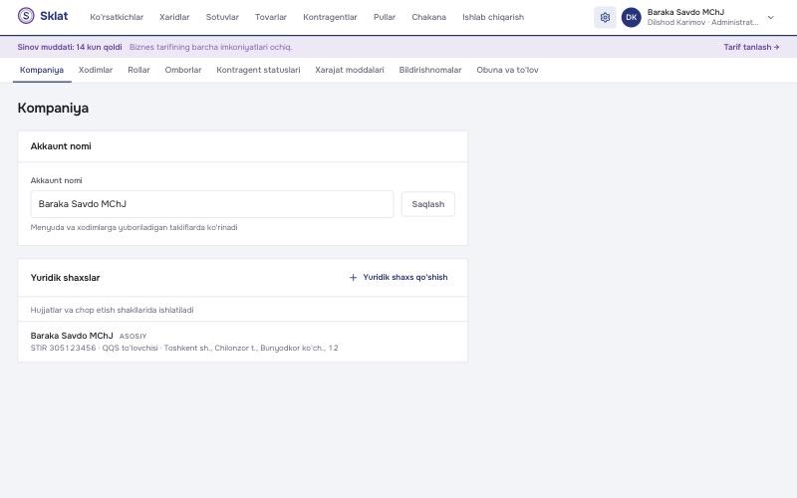This screenshot has width=797, height=498.
Task: Switch to the Omborlar tab
Action: pos(183,70)
